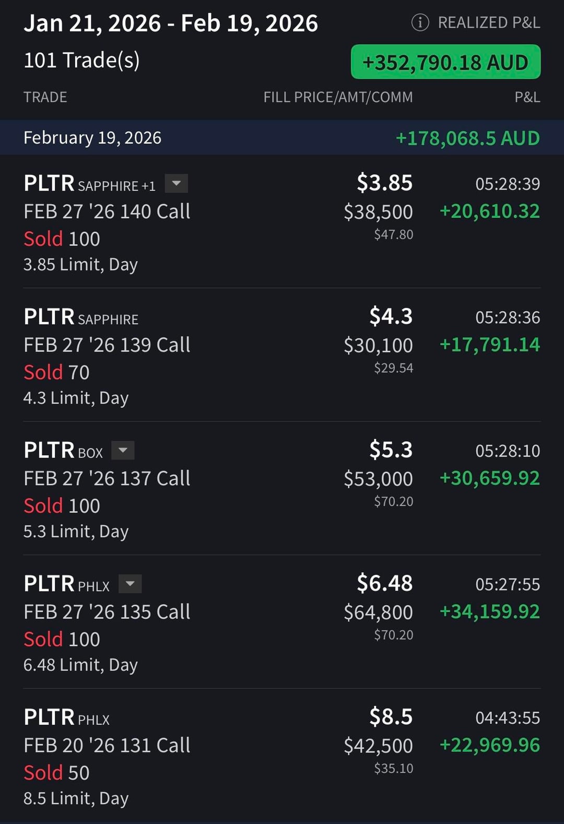Expand the PLTR PHLX 135 Call dropdown
The width and height of the screenshot is (564, 824).
[x=130, y=584]
